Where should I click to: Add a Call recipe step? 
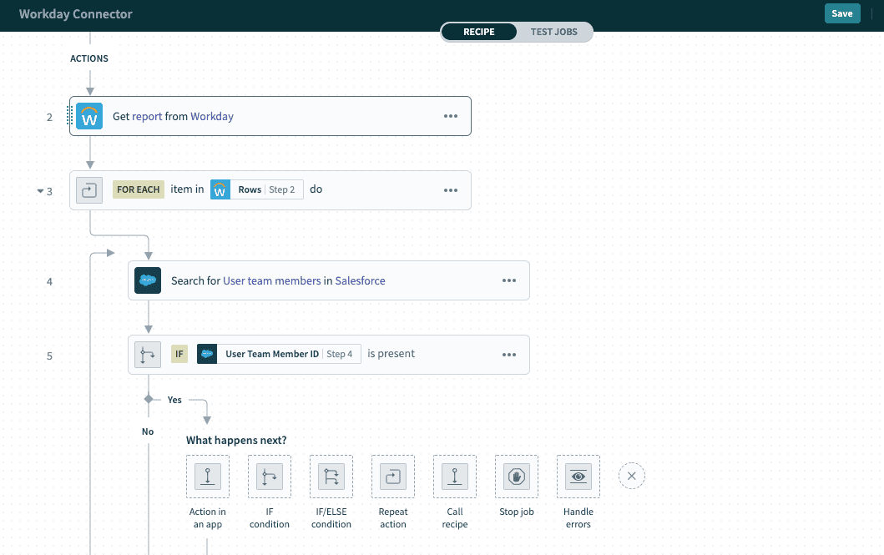pos(455,477)
